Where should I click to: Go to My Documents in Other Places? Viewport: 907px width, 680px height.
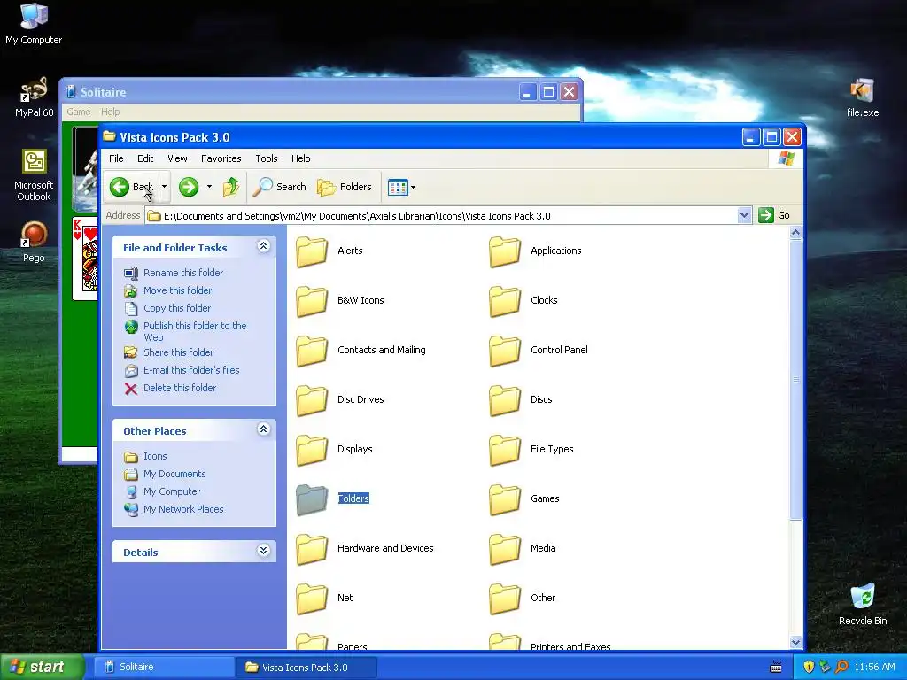tap(174, 474)
